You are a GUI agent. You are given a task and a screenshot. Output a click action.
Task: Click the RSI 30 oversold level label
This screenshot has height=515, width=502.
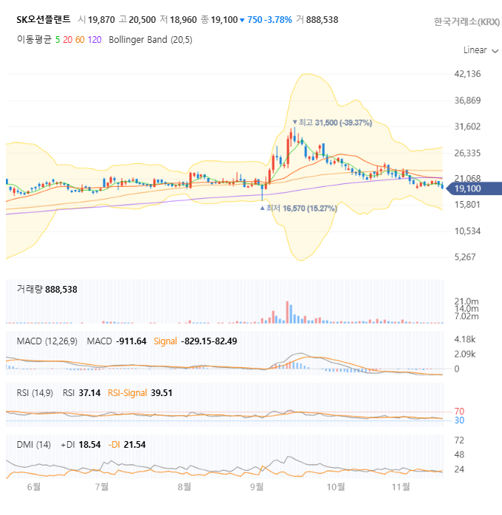click(x=459, y=420)
